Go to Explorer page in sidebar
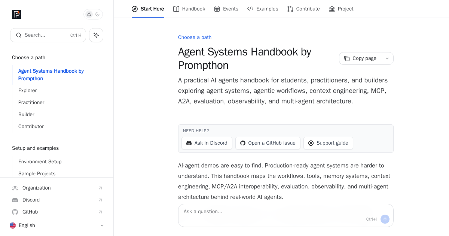This screenshot has width=449, height=236. coord(27,91)
